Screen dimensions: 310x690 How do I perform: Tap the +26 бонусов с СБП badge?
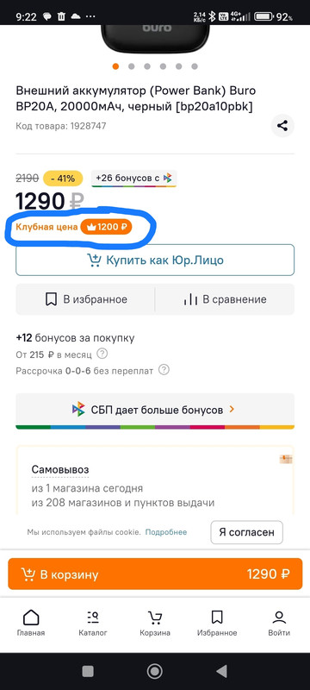click(x=134, y=179)
